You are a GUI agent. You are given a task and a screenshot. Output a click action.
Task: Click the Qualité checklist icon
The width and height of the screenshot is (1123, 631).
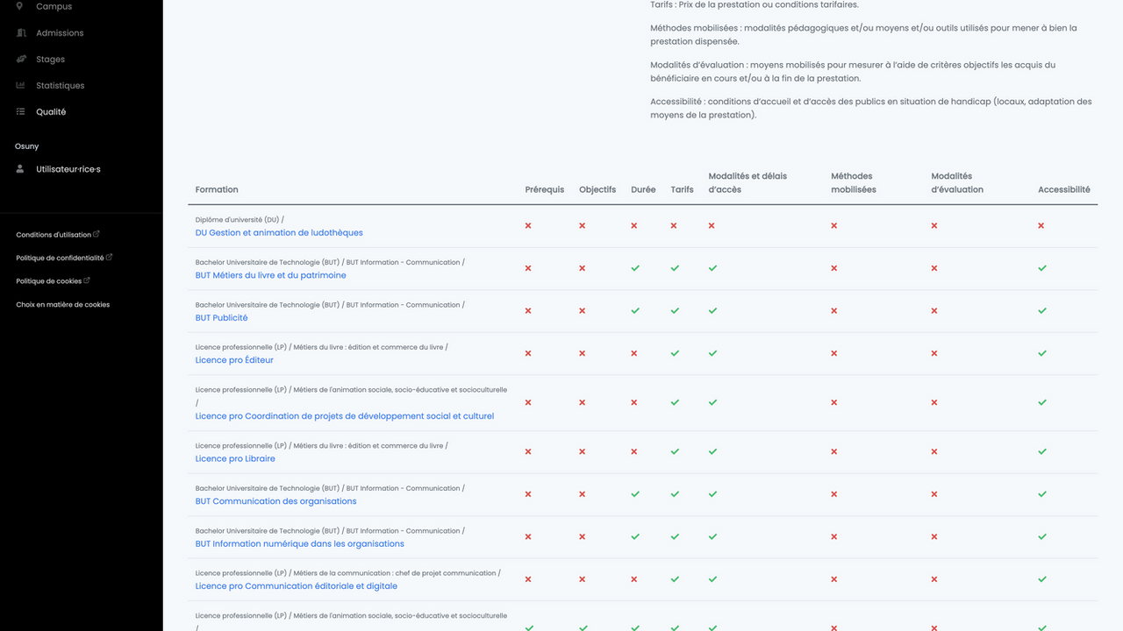pyautogui.click(x=20, y=111)
